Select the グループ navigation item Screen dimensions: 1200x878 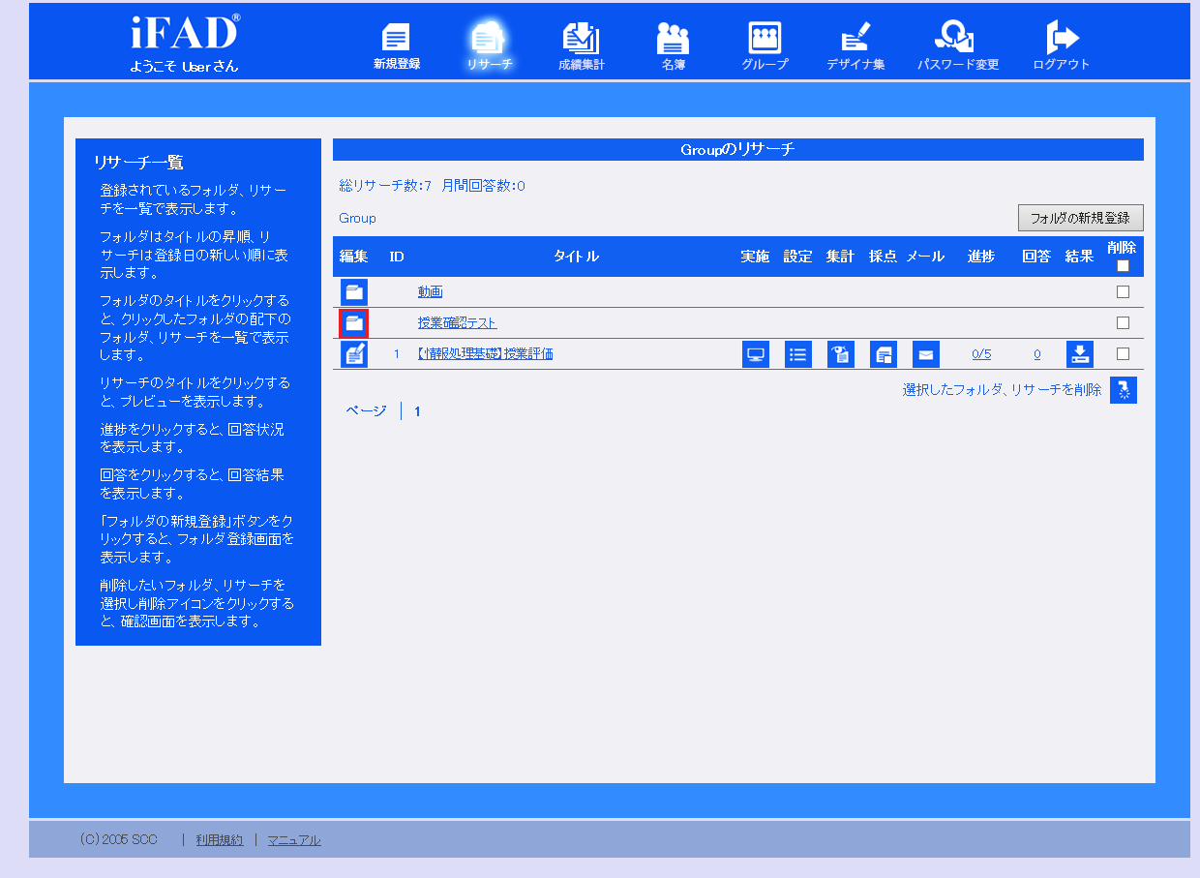[764, 39]
